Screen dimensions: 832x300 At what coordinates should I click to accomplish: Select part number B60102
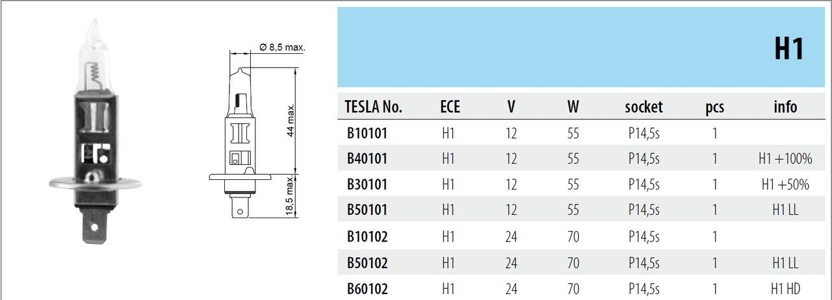367,288
